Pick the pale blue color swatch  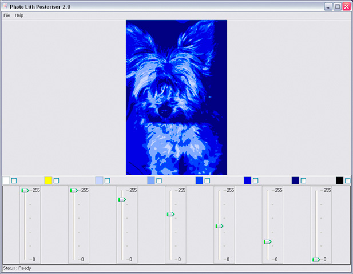tap(99, 180)
